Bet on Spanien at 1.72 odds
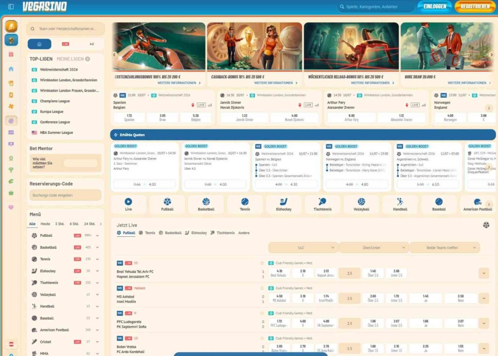The height and width of the screenshot is (356, 498). (129, 118)
